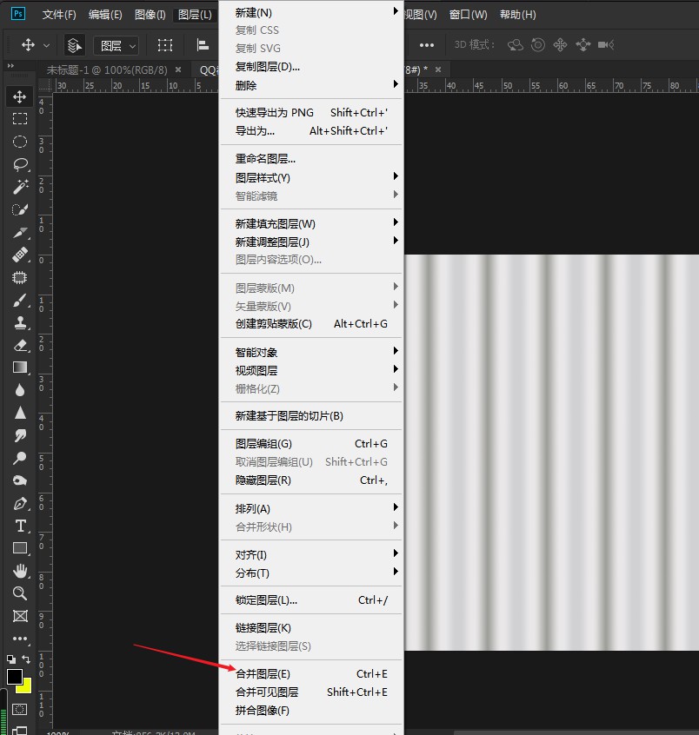Select the Gradient tool
This screenshot has width=699, height=735.
click(20, 367)
